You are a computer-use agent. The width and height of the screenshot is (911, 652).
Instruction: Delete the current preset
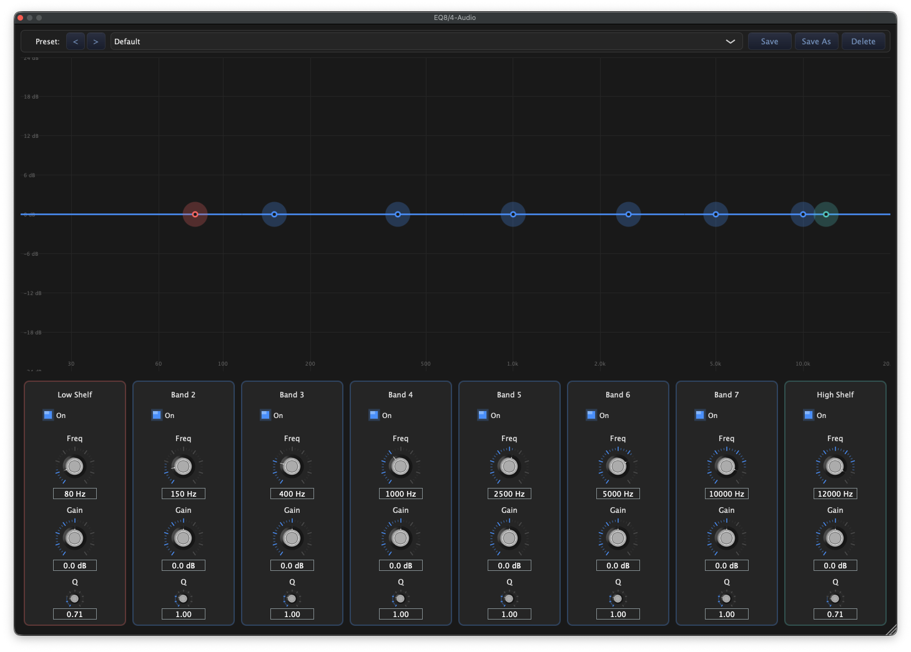pos(863,41)
